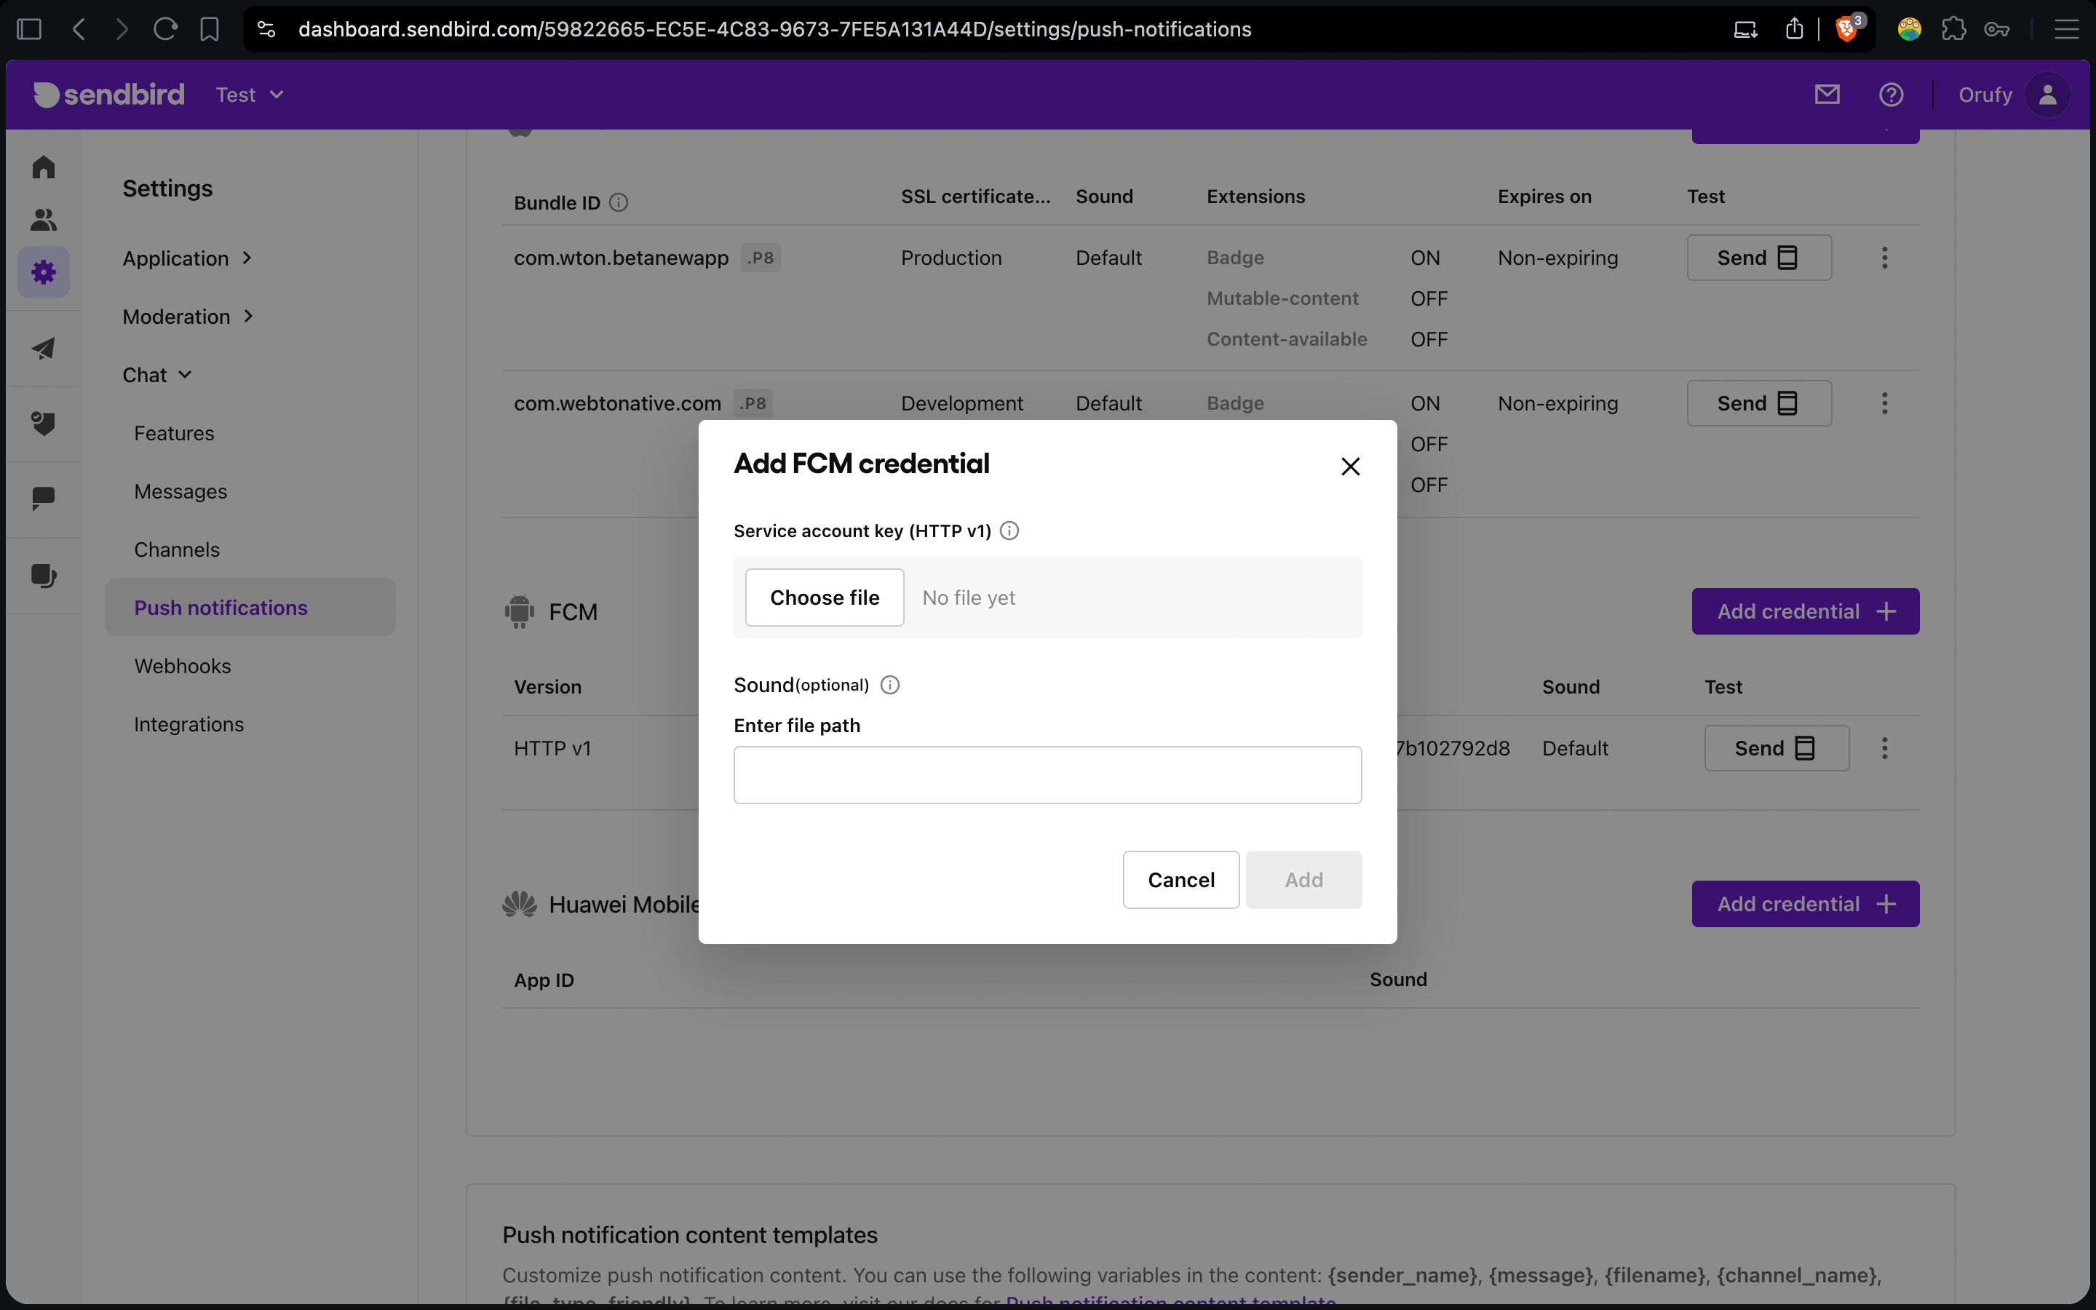
Task: Close the Add FCM credential dialog
Action: click(x=1350, y=466)
